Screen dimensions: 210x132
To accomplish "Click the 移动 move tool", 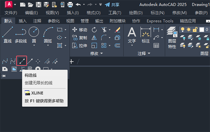I will click(79, 30).
